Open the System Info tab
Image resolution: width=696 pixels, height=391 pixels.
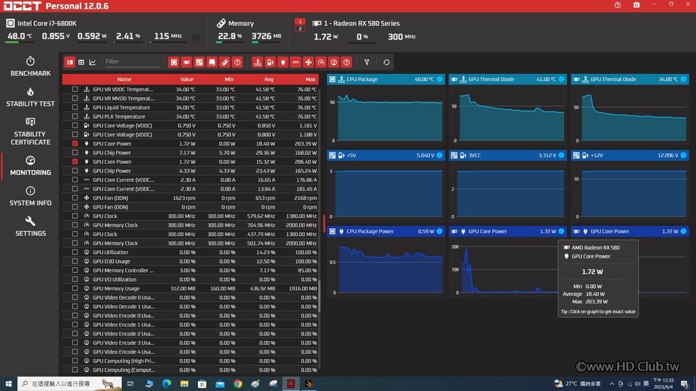tap(30, 196)
